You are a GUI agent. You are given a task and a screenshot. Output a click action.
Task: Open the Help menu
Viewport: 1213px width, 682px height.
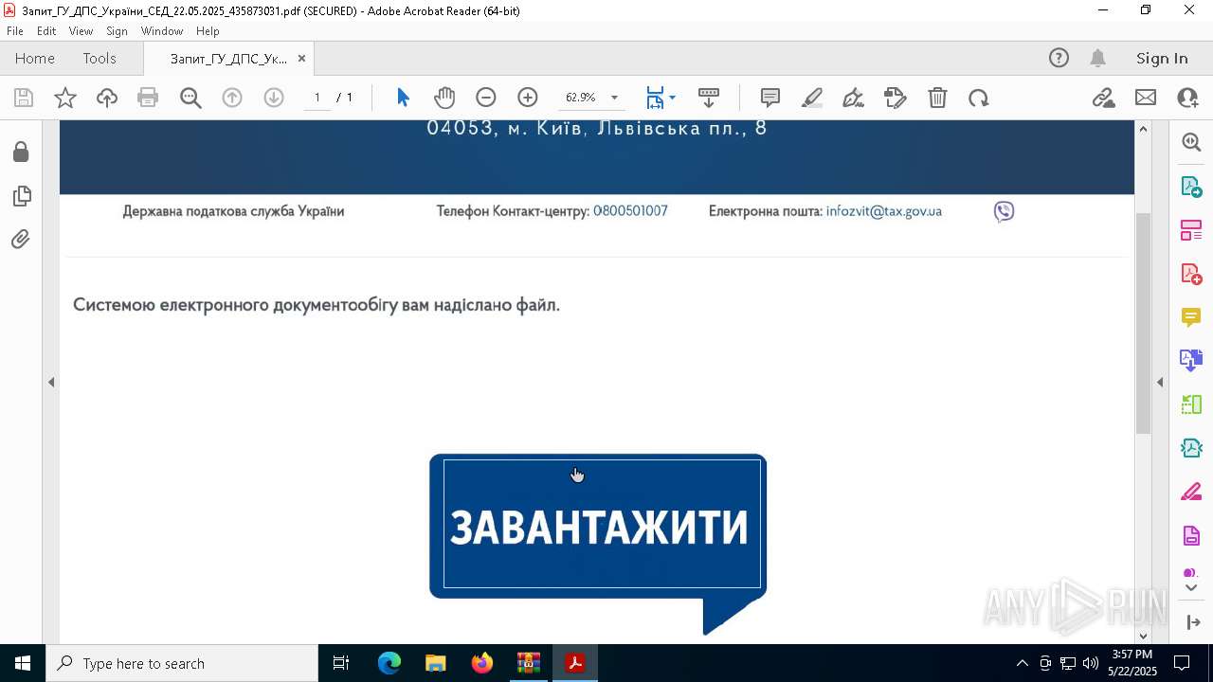pos(208,31)
